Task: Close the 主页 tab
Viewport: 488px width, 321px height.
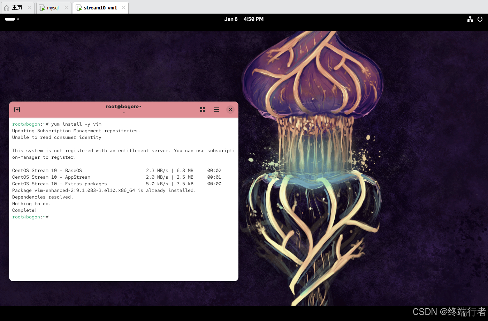Action: click(x=29, y=8)
